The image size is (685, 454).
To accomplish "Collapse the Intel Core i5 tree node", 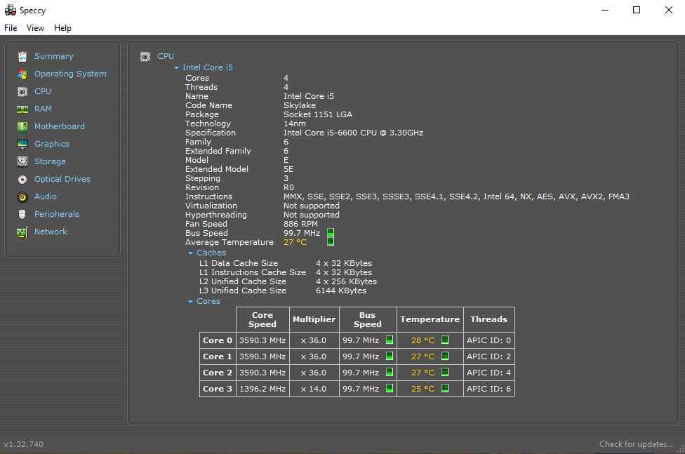I will (176, 68).
